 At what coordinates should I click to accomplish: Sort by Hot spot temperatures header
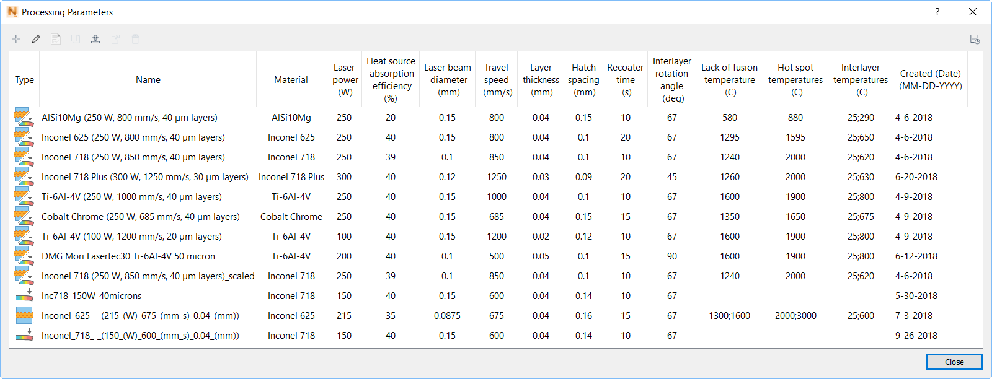pyautogui.click(x=795, y=80)
